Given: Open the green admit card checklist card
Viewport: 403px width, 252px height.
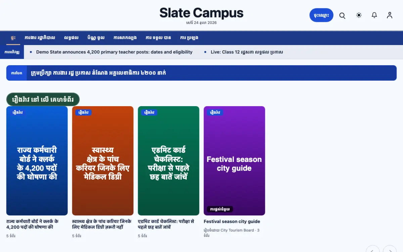Looking at the screenshot, I should 169,161.
